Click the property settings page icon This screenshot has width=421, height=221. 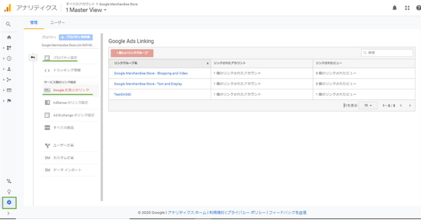(47, 58)
